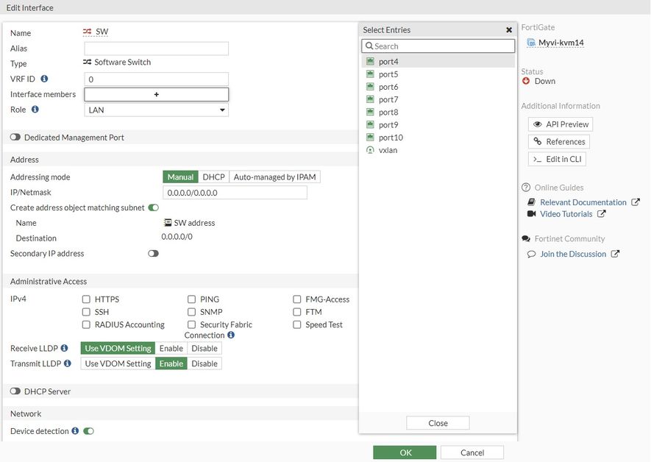Click the Search field in Select Entries
Screen dimensions: 651x462
coord(438,46)
